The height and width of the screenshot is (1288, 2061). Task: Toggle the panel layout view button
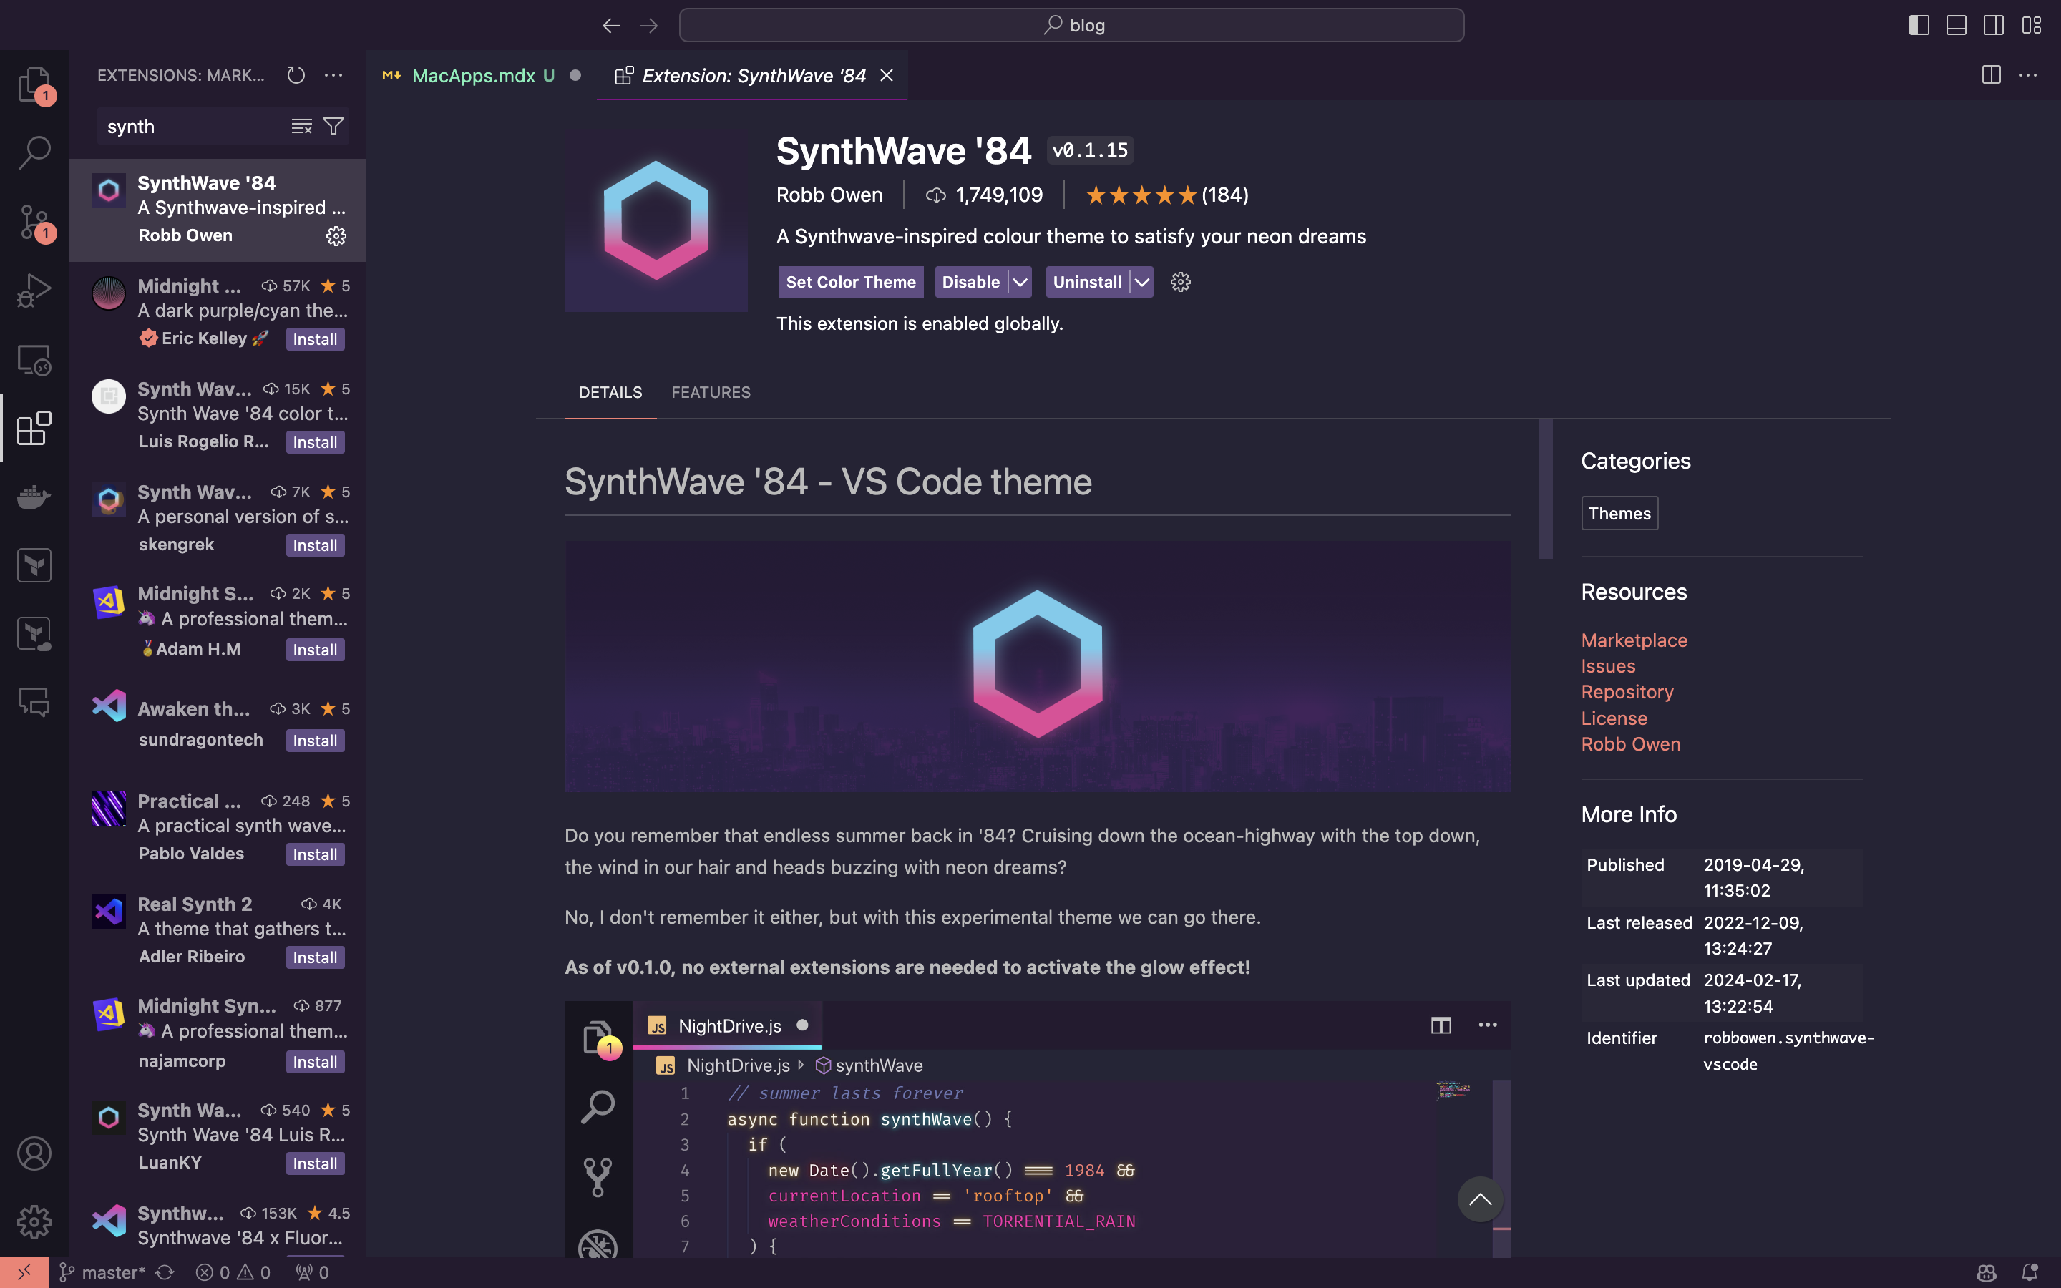coord(1956,25)
